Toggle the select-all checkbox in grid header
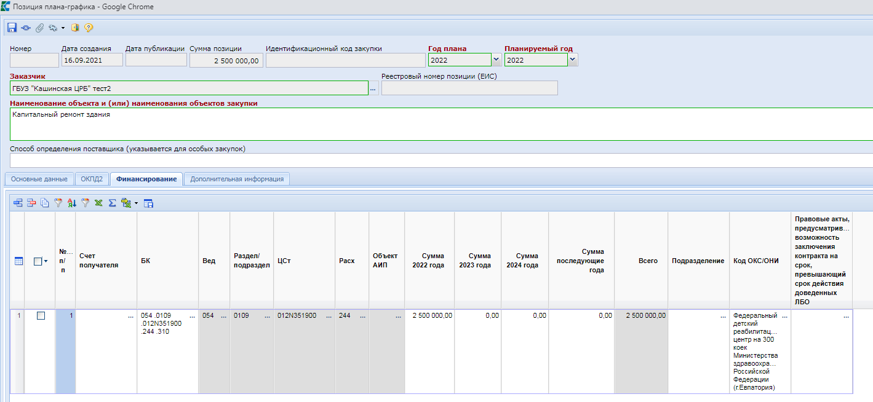873x402 pixels. pyautogui.click(x=38, y=261)
